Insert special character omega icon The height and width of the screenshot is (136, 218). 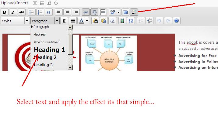(x=131, y=21)
